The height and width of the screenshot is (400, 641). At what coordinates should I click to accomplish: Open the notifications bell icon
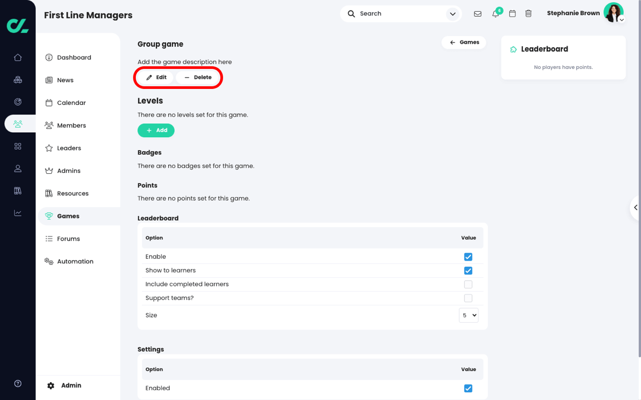[495, 14]
